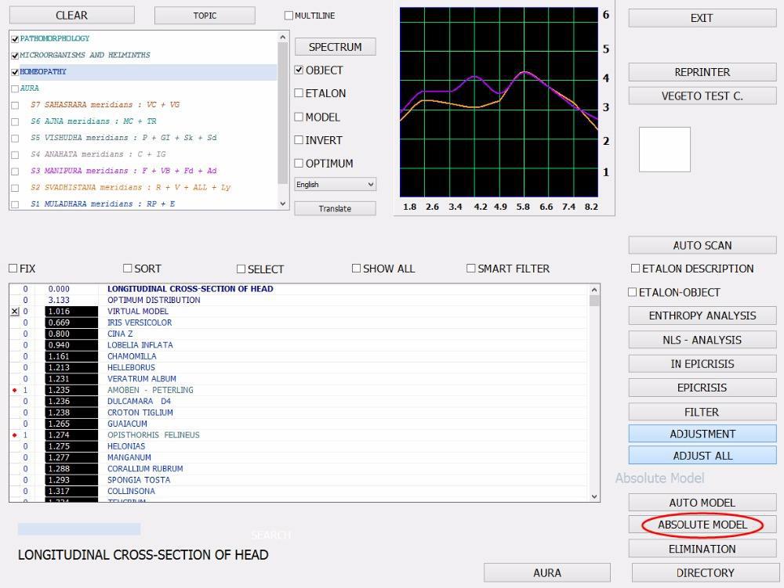
Task: Select S7 SAHASRARA meridians in the topic list
Action: (x=104, y=104)
